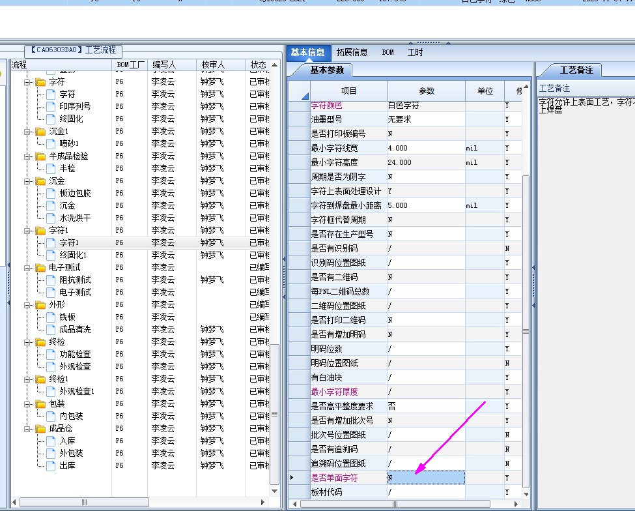
Task: Switch to the 基本信息 tab
Action: [308, 52]
